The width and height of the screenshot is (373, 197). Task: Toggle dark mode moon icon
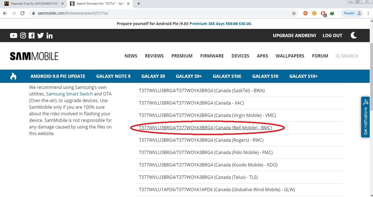point(354,35)
